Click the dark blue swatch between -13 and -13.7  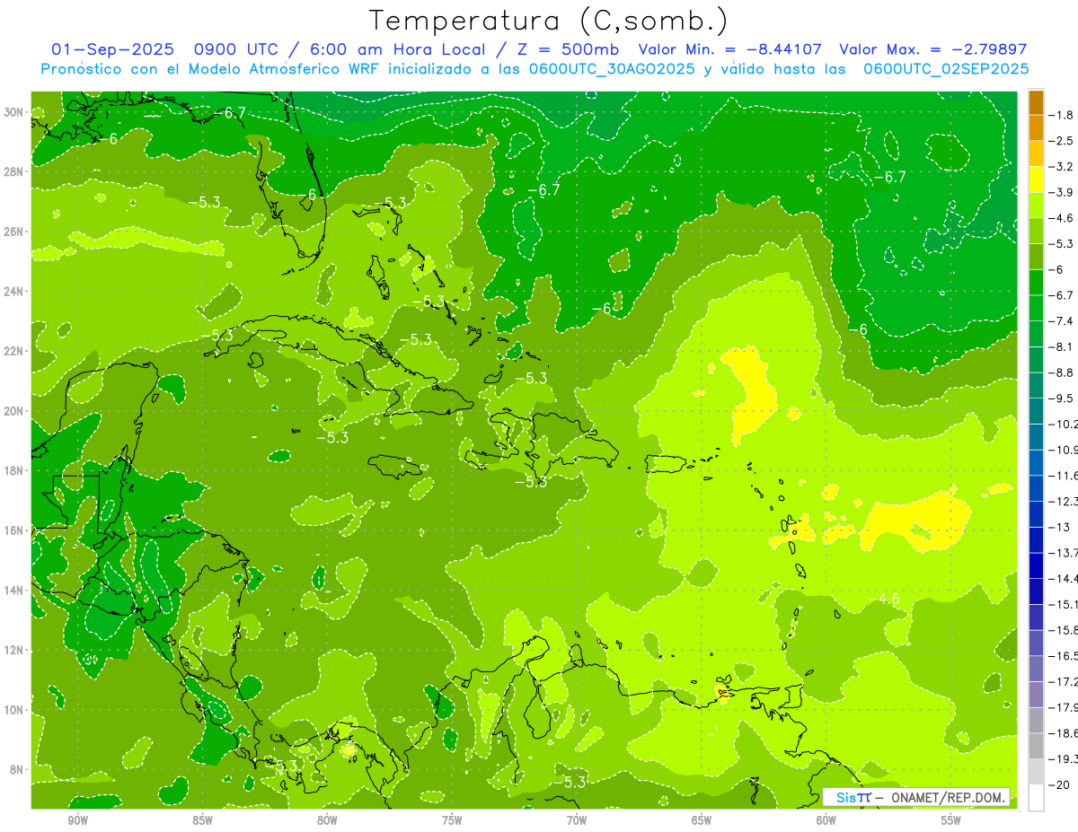[1036, 539]
